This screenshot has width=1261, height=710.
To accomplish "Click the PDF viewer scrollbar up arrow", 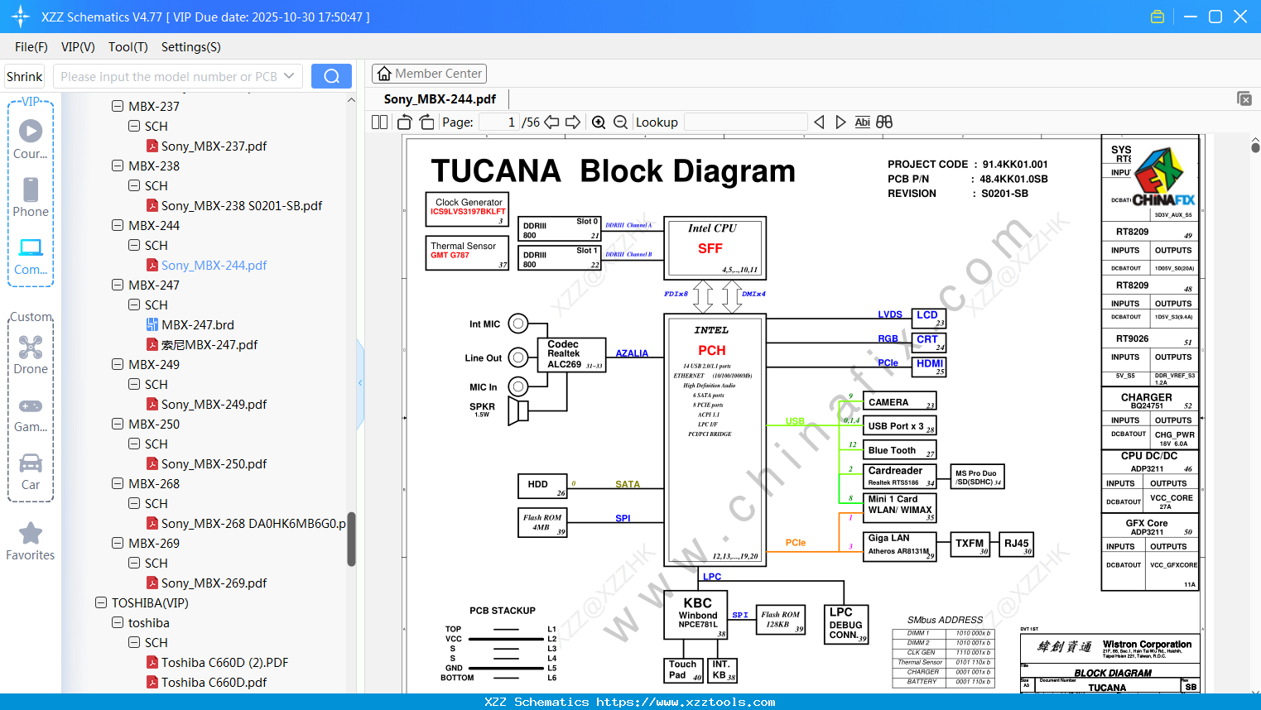I will pos(1255,140).
